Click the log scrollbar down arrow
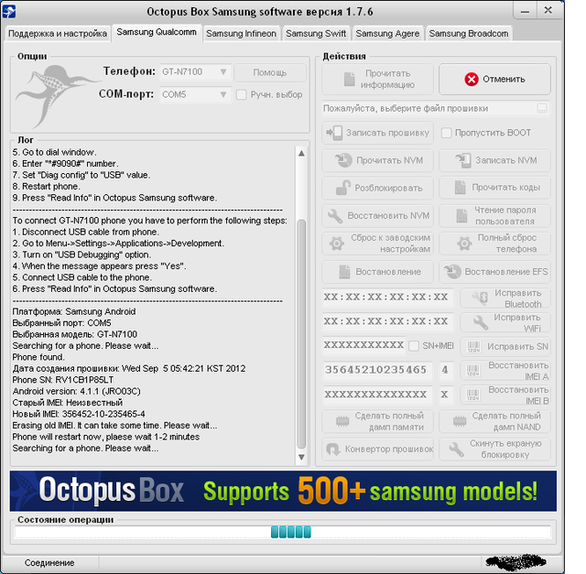The image size is (586, 574). pos(301,457)
